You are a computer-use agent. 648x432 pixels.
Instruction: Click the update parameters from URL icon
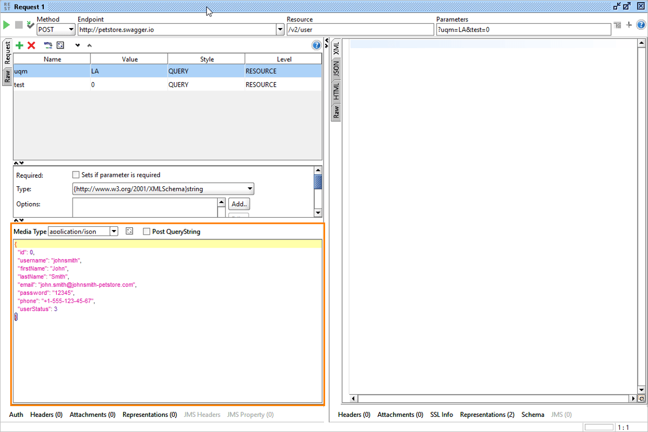click(48, 45)
